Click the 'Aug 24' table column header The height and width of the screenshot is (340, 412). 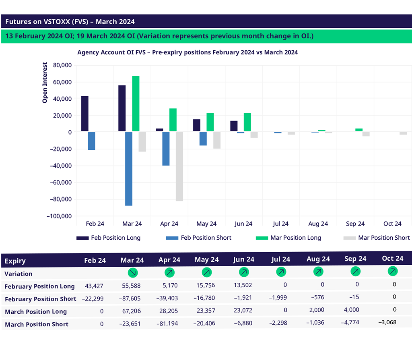point(318,259)
